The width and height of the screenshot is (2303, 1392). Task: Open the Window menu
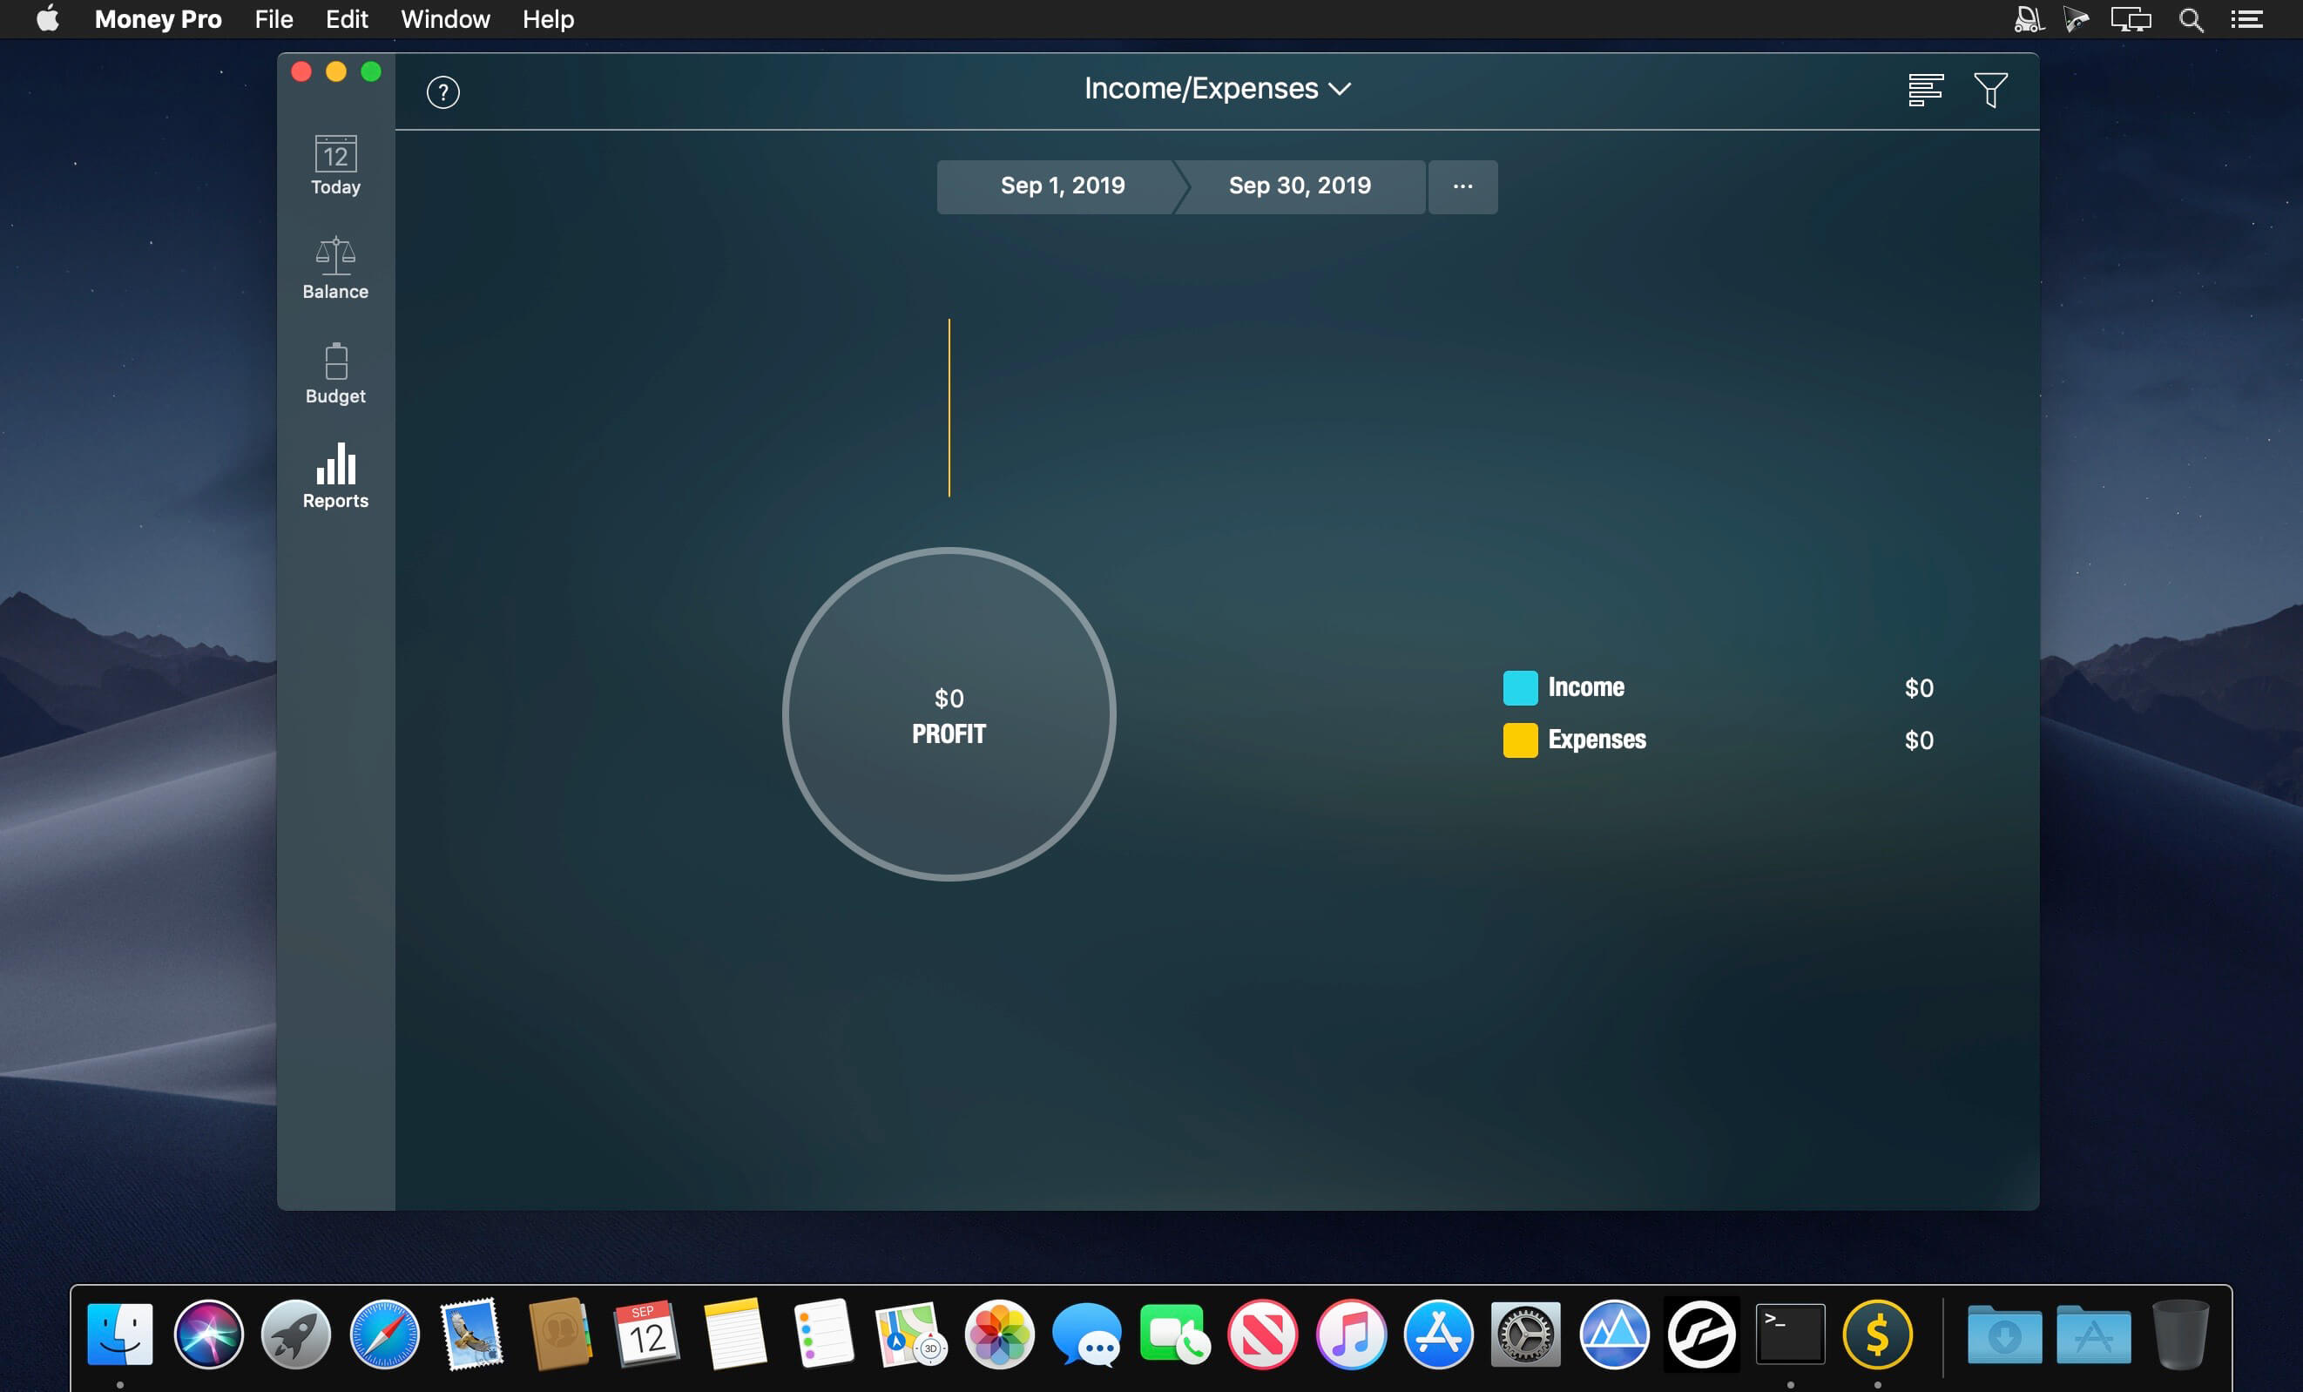point(445,20)
